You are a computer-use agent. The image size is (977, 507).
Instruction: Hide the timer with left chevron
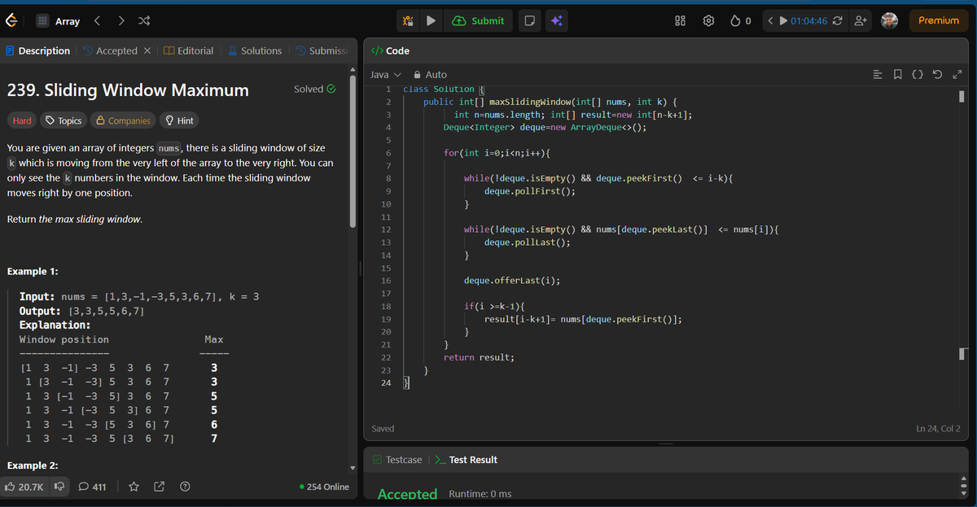(771, 21)
